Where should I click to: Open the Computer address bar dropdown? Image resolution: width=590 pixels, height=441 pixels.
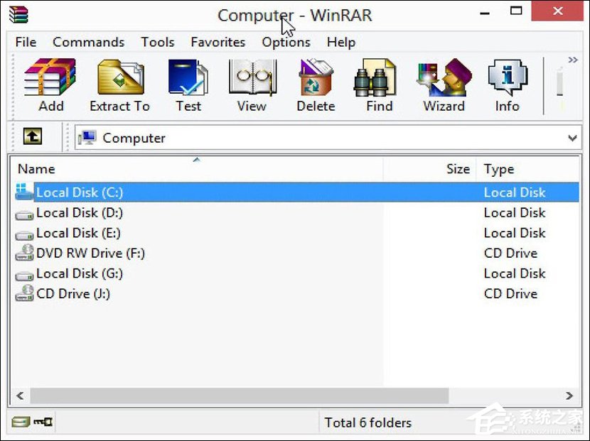click(x=573, y=136)
